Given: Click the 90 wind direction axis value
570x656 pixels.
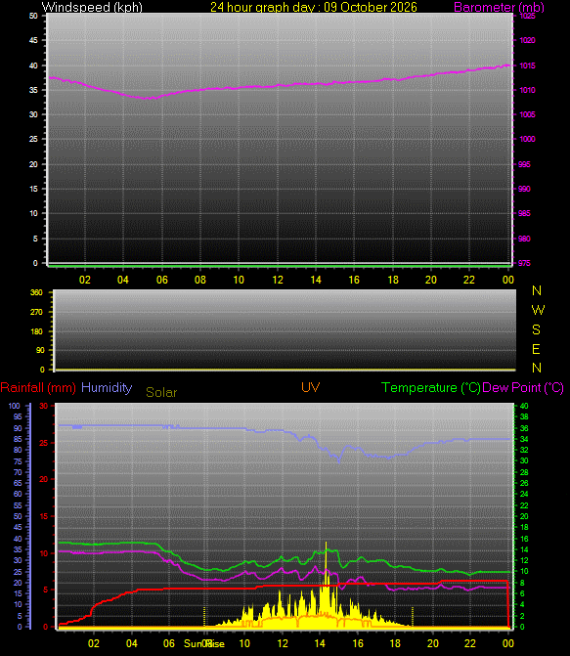Looking at the screenshot, I should [x=40, y=350].
